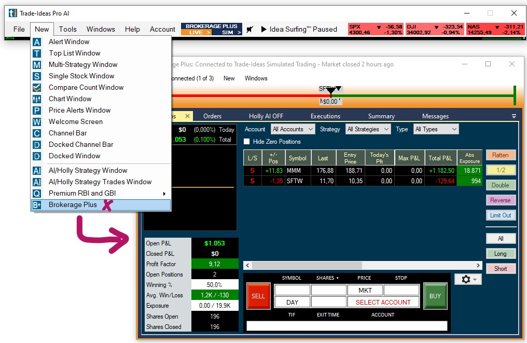Click the Chart Window candlestick icon

pyautogui.click(x=37, y=99)
